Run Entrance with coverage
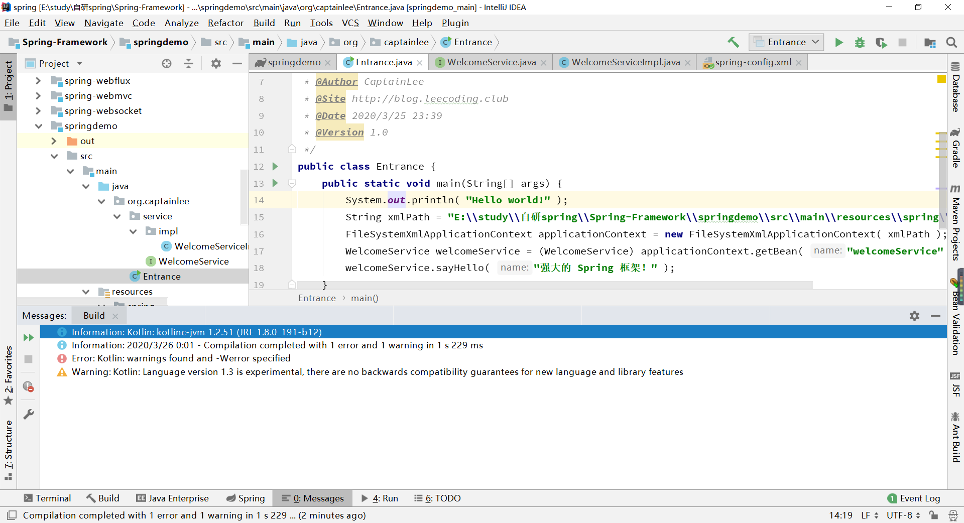The width and height of the screenshot is (964, 523). point(881,42)
